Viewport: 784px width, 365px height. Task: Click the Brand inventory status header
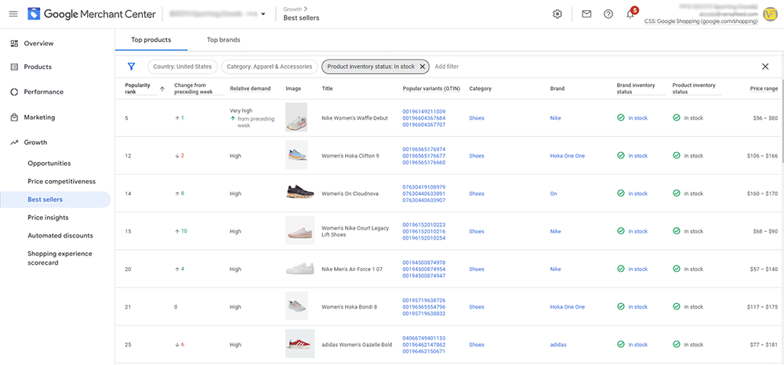(x=636, y=89)
